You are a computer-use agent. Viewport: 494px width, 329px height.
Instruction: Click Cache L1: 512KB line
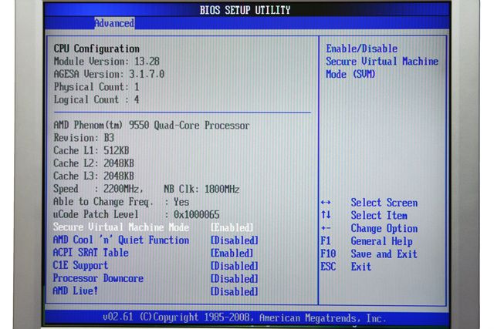tap(91, 151)
